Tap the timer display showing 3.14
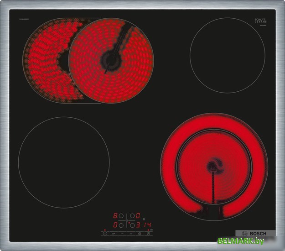The image size is (285, 251). [145, 225]
